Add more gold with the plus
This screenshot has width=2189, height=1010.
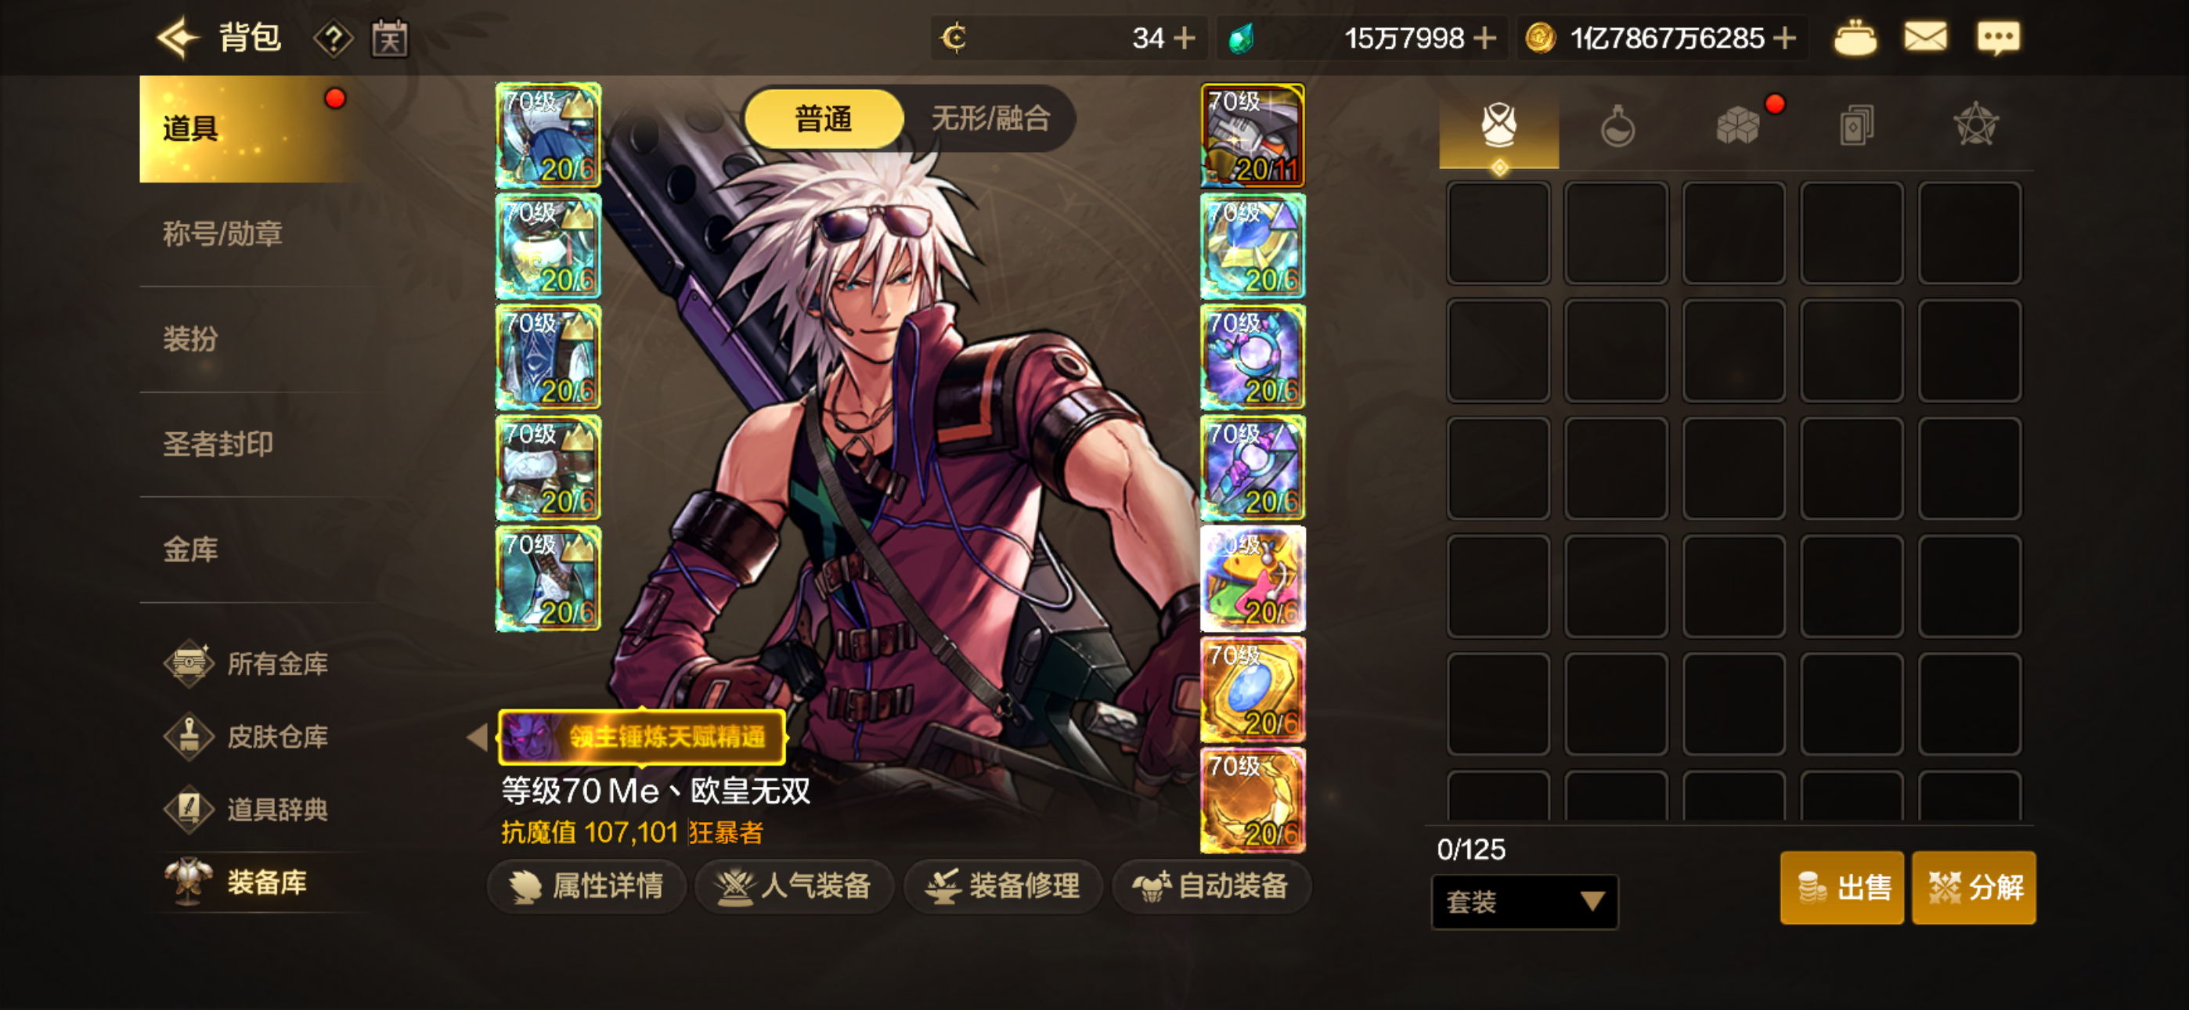point(1784,38)
